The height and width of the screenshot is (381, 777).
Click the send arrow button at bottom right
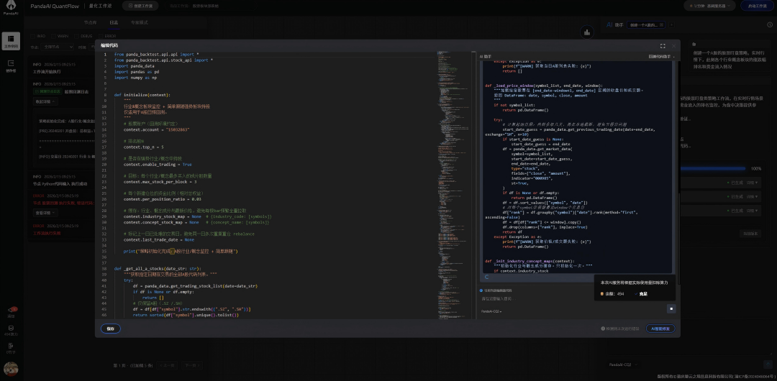click(x=768, y=364)
